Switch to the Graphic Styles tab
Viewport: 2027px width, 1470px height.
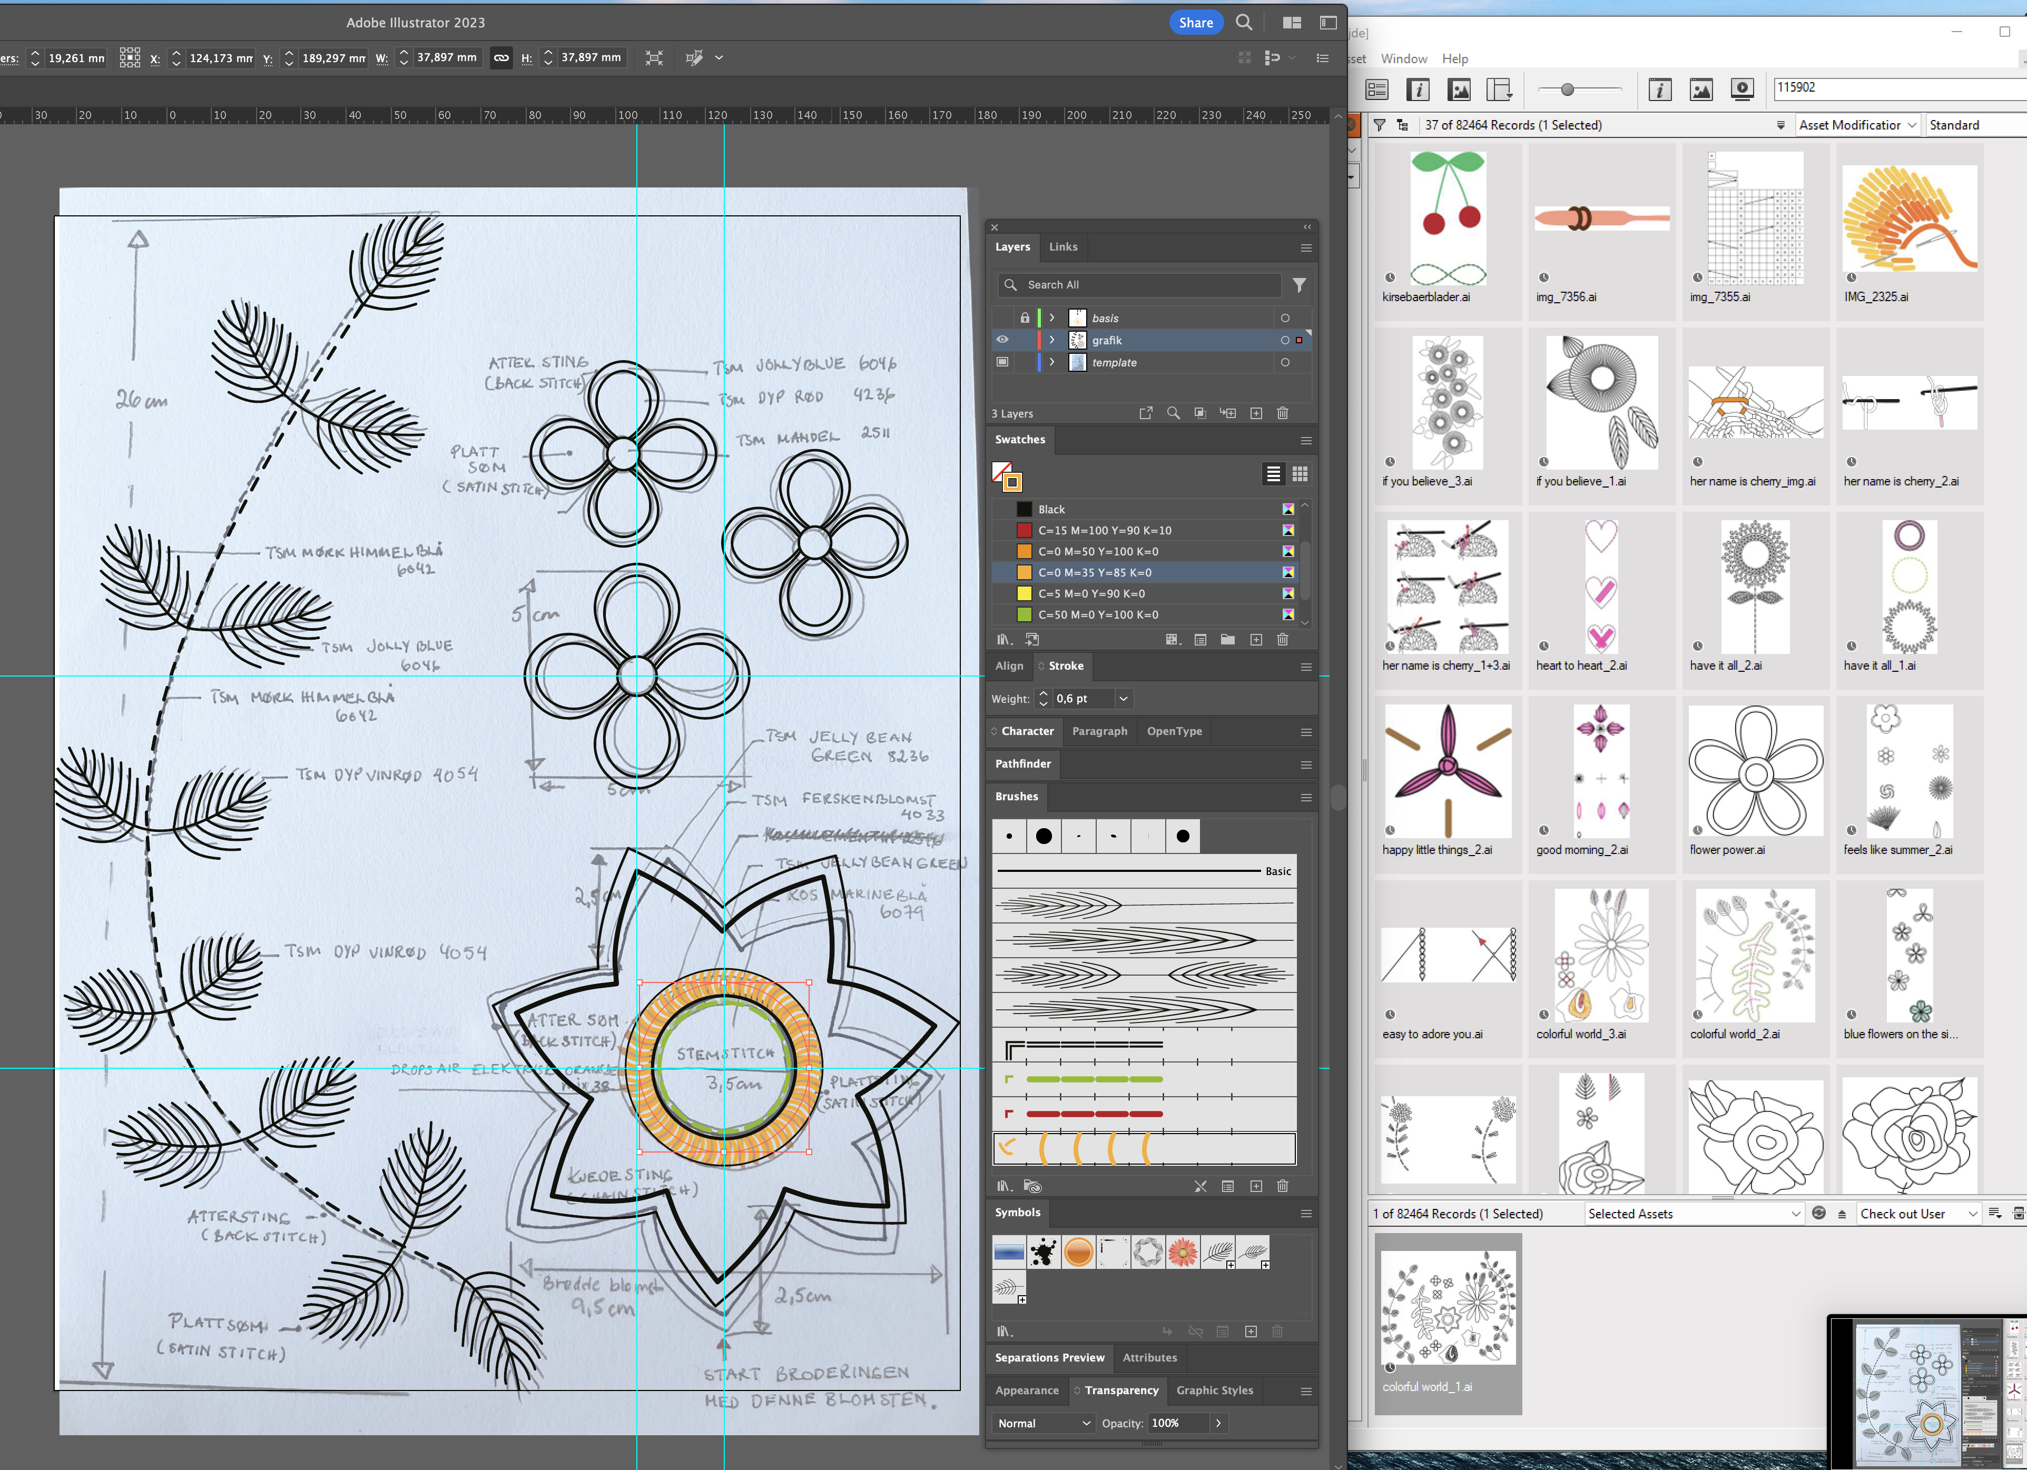tap(1215, 1390)
